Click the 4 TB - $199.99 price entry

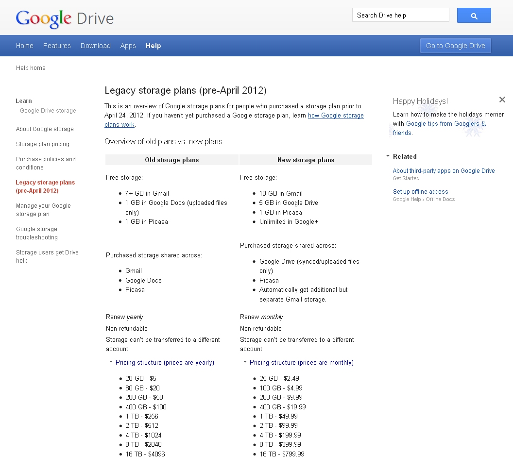tap(280, 436)
